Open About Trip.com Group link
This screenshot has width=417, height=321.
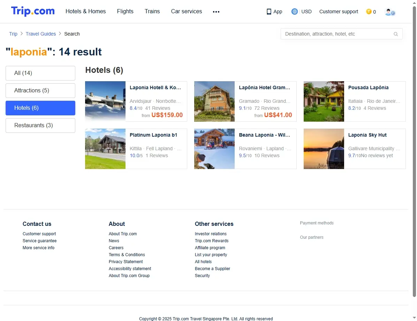[x=129, y=276]
